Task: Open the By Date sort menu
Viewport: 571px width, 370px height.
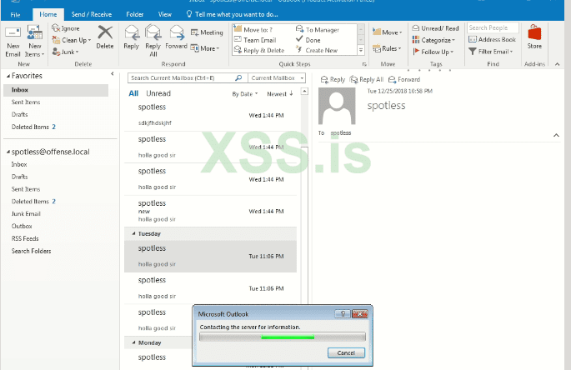Action: 245,94
